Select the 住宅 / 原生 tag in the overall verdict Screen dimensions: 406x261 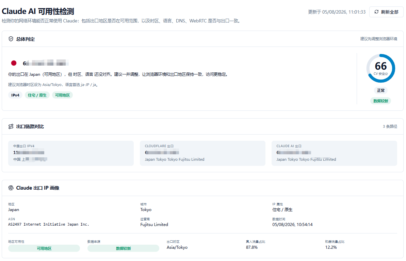click(x=37, y=95)
